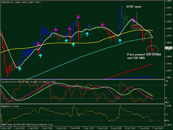Click the 80 level on stochastic axis
The width and height of the screenshot is (173, 130).
166,85
